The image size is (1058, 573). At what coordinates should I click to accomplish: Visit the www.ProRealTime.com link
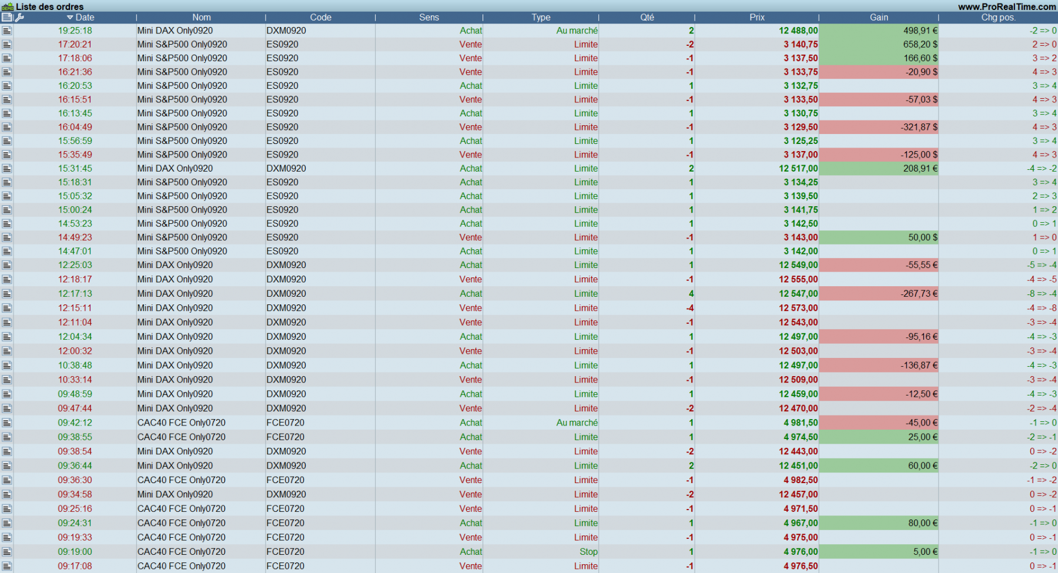coord(1007,6)
